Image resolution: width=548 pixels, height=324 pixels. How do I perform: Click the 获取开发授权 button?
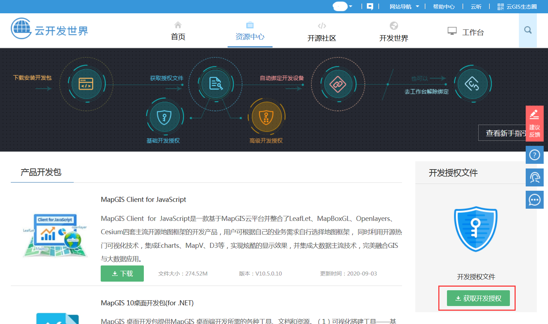[478, 298]
